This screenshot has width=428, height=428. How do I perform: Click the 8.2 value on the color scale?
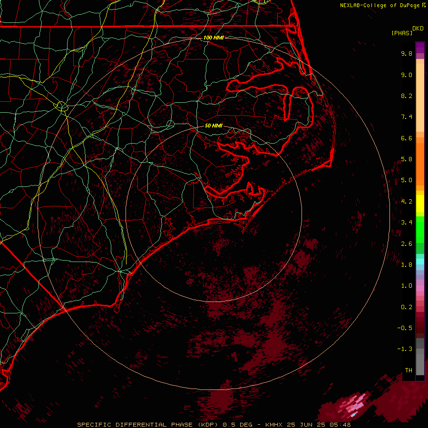point(407,96)
